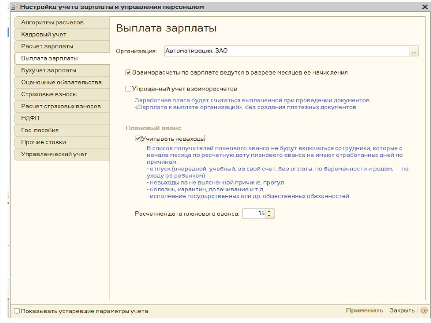Toggle Взаиморасчеты по зарплате checkbox
Screen dimensions: 431x323
pos(128,72)
